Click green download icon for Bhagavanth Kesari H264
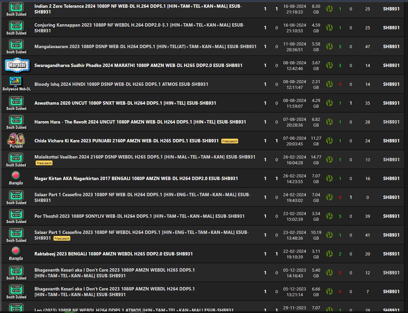The height and width of the screenshot is (313, 408). click(329, 291)
